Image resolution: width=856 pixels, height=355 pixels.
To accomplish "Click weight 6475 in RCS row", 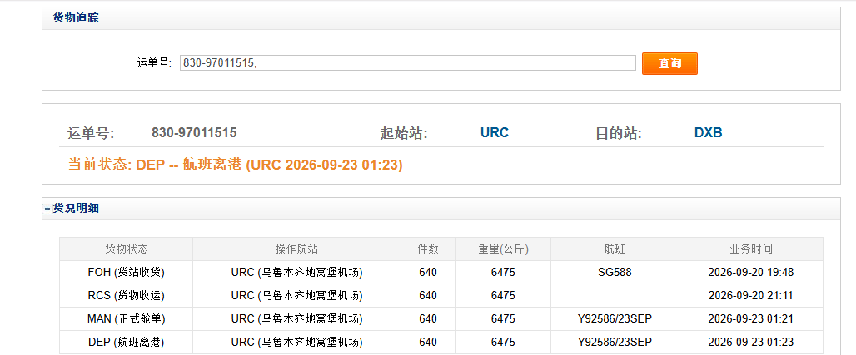I will pos(503,296).
